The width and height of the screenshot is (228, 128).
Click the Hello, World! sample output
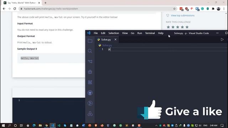tap(30, 58)
